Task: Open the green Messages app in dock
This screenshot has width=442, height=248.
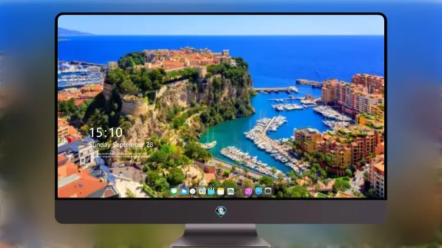Action: tap(174, 191)
